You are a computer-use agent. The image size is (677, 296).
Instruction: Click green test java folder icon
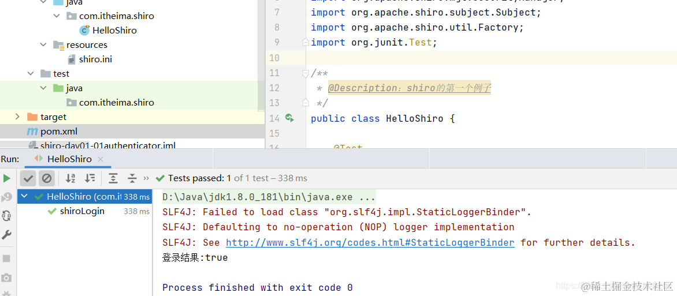pos(58,88)
